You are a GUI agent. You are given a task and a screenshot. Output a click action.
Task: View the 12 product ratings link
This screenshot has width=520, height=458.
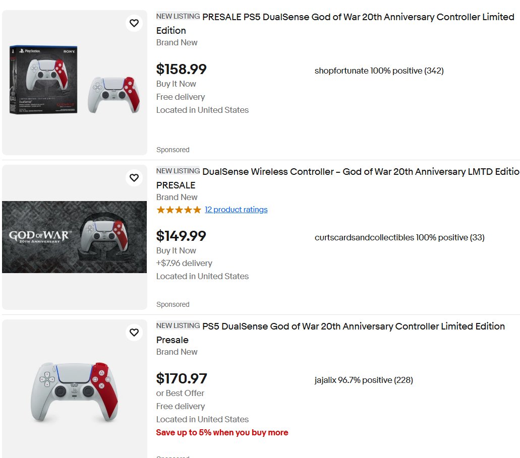coord(236,210)
